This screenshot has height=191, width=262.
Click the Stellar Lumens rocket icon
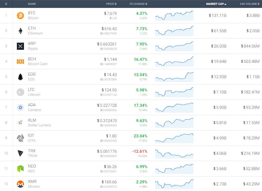pyautogui.click(x=20, y=123)
